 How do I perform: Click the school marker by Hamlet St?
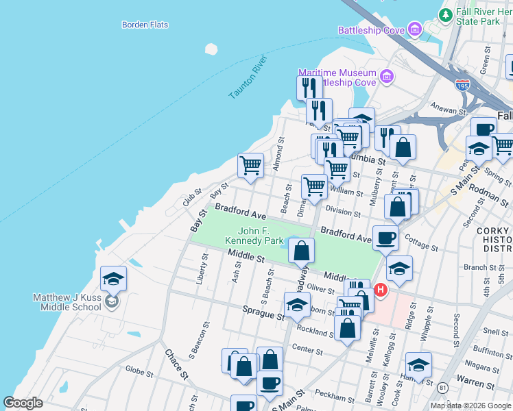pyautogui.click(x=418, y=366)
